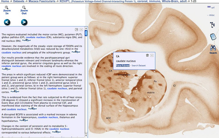Close the PubMed results panel
Image resolution: width=219 pixels, height=138 pixels.
[x=81, y=30]
